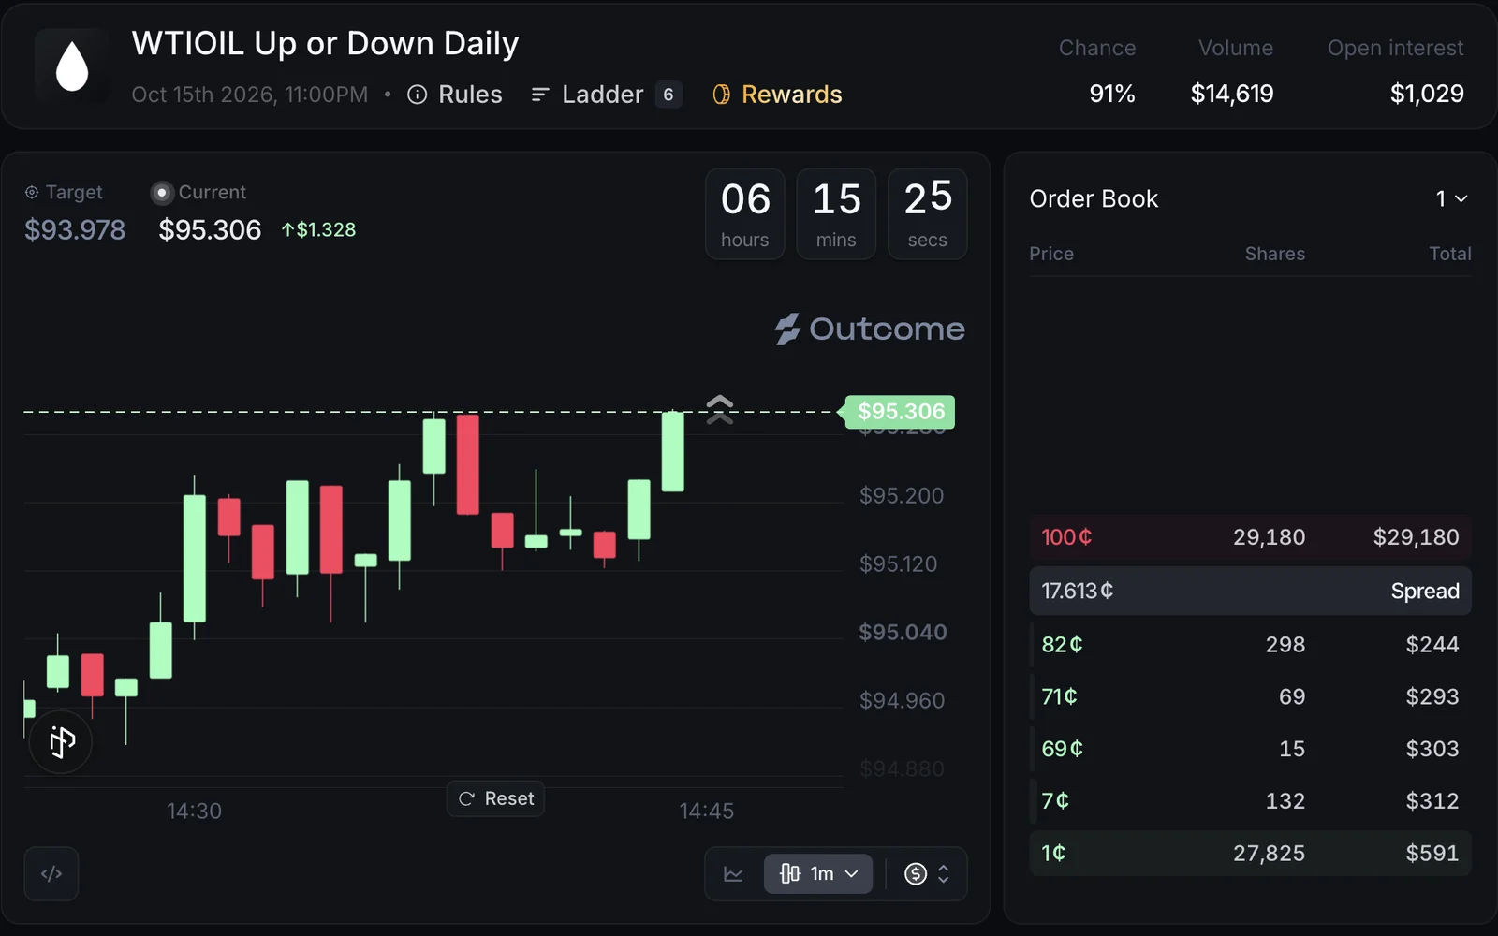Click the secs countdown box
The image size is (1498, 936).
[927, 214]
